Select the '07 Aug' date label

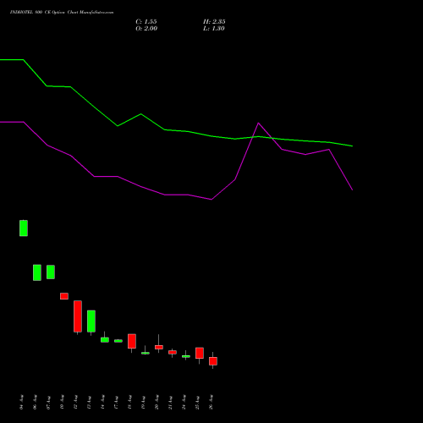click(x=48, y=402)
